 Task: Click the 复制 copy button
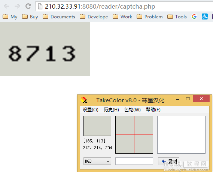pyautogui.click(x=168, y=161)
